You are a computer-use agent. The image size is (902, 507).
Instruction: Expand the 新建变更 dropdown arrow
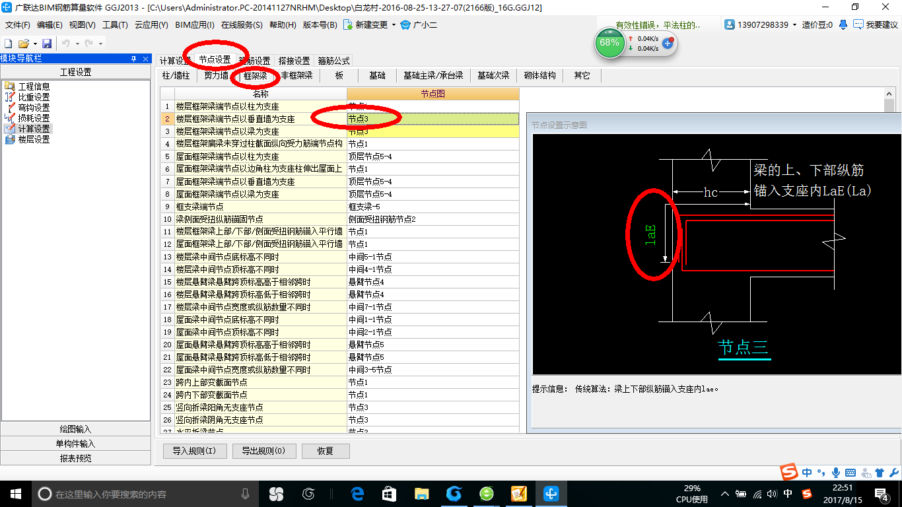coord(394,25)
